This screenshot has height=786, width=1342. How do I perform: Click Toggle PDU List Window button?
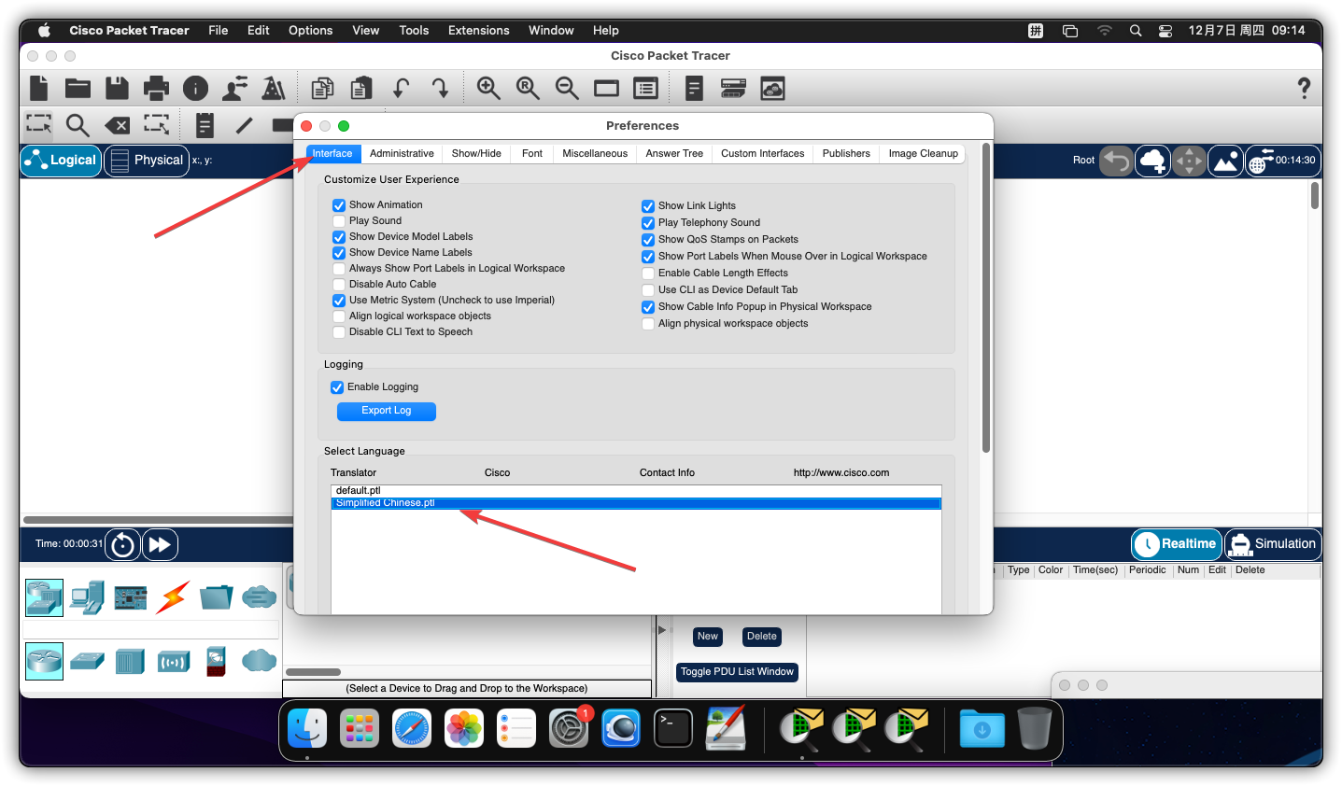pos(737,672)
